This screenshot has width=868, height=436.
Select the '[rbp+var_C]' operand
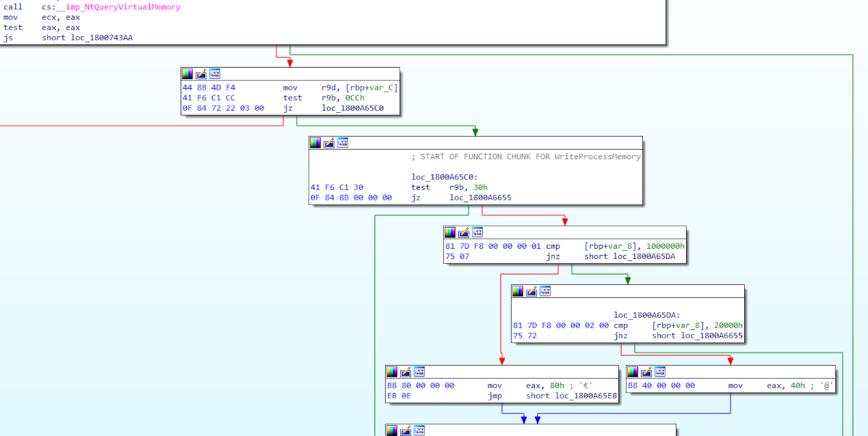(372, 88)
